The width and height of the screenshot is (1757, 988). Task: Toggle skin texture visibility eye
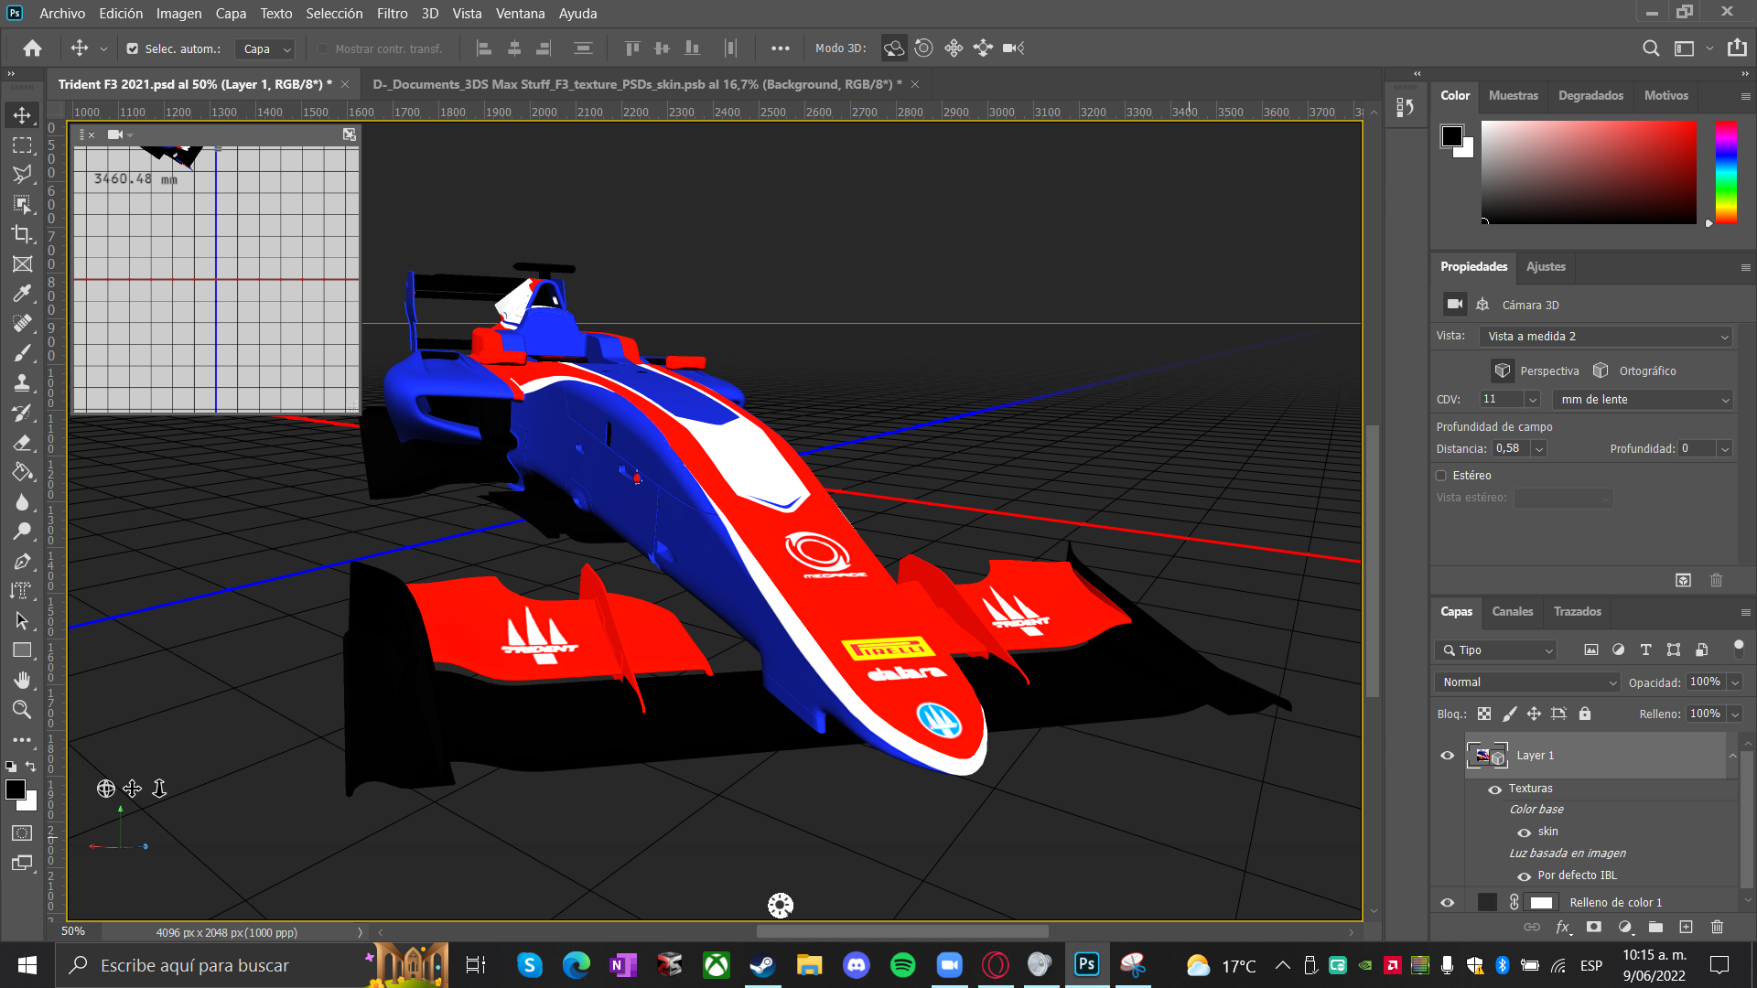(1525, 832)
